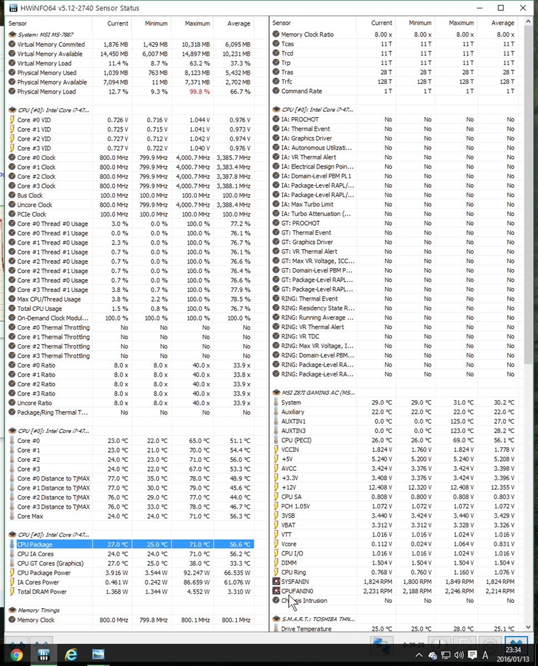Select the Uncore Ratio row
The width and height of the screenshot is (538, 666).
131,403
